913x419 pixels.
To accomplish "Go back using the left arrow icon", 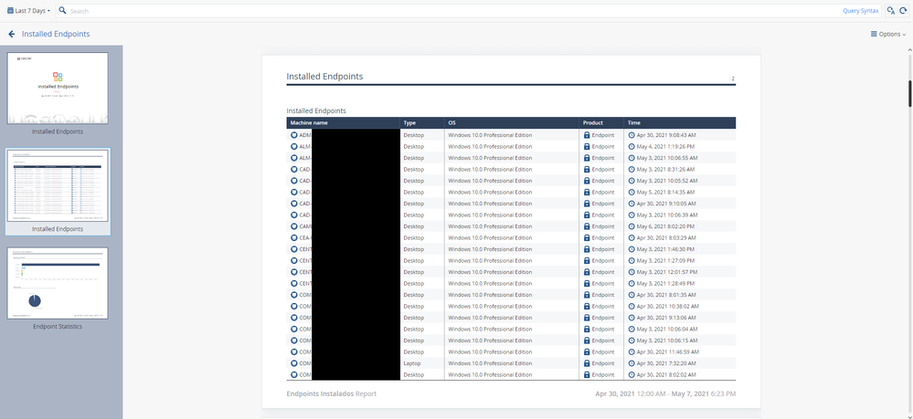I will click(12, 34).
